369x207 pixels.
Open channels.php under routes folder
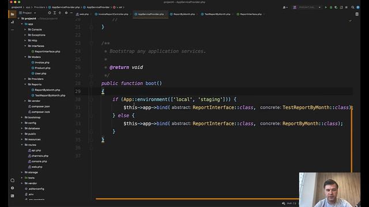(x=39, y=156)
